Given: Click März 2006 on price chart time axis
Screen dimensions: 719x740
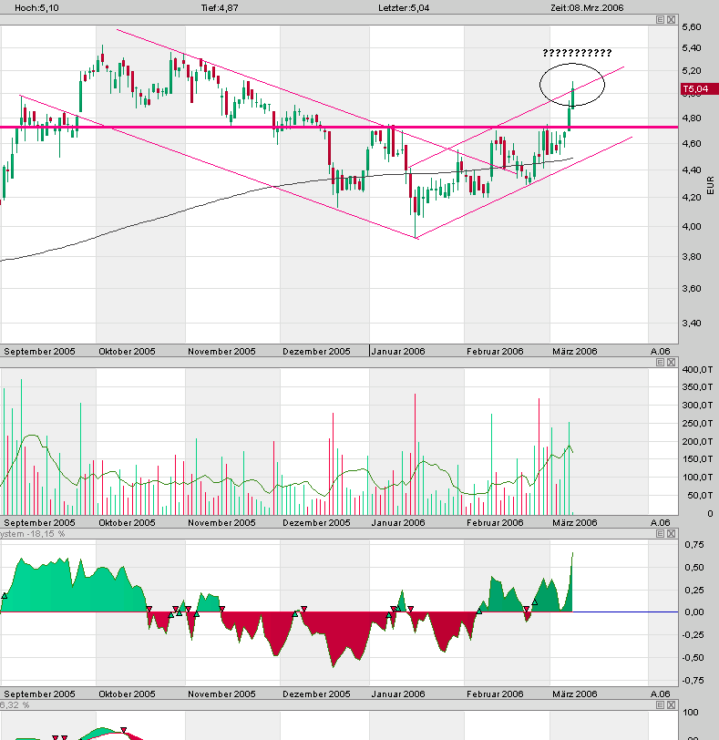Looking at the screenshot, I should tap(575, 351).
